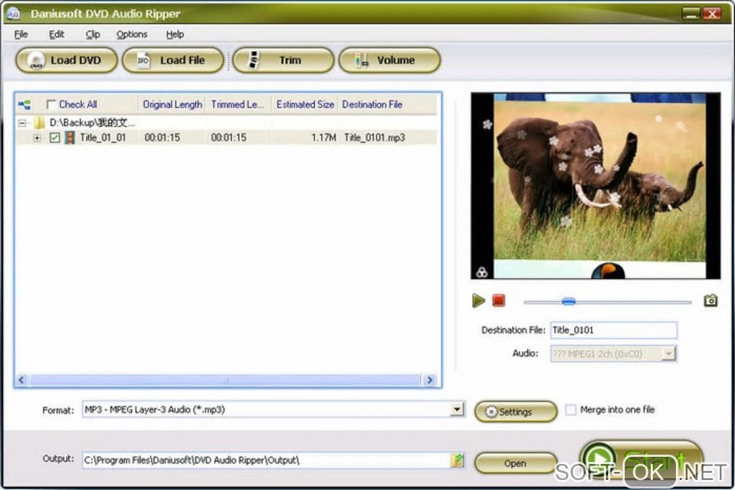Viewport: 735px width, 490px height.
Task: Open the Clip menu
Action: pyautogui.click(x=92, y=35)
